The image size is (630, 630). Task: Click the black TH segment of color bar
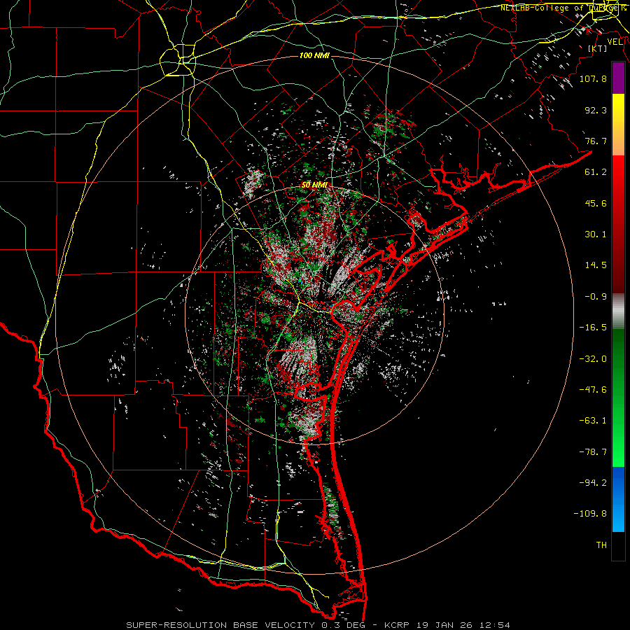618,546
